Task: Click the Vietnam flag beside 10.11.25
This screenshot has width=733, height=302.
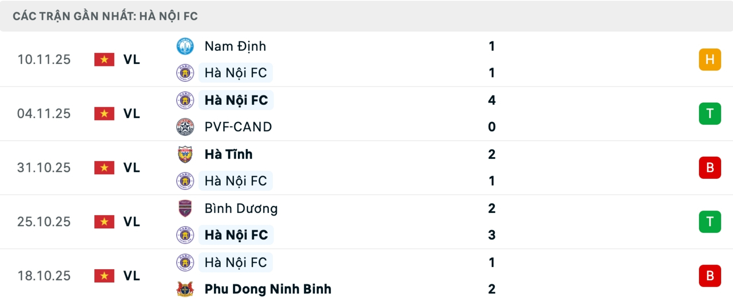Action: [104, 59]
